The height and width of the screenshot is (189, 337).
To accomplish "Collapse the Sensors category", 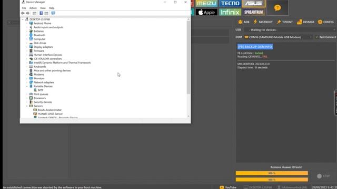I will (27, 106).
